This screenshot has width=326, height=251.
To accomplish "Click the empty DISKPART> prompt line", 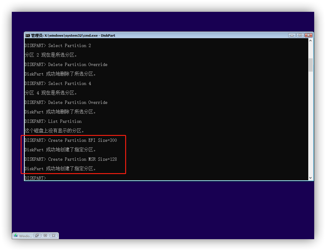I will [x=35, y=178].
